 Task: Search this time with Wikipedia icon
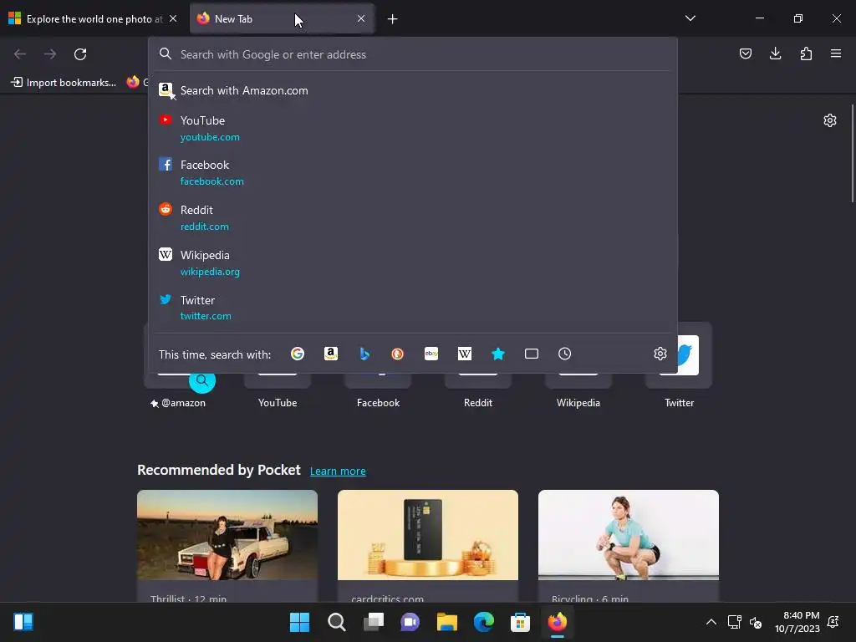pos(465,354)
